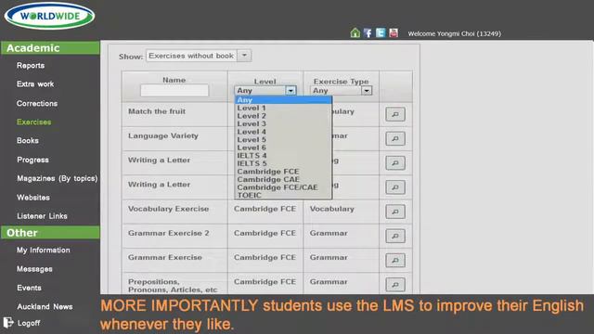Go to Corrections page
This screenshot has height=334, width=594.
tap(37, 103)
